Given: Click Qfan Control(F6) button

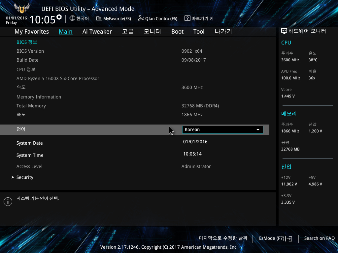Looking at the screenshot, I should point(157,18).
